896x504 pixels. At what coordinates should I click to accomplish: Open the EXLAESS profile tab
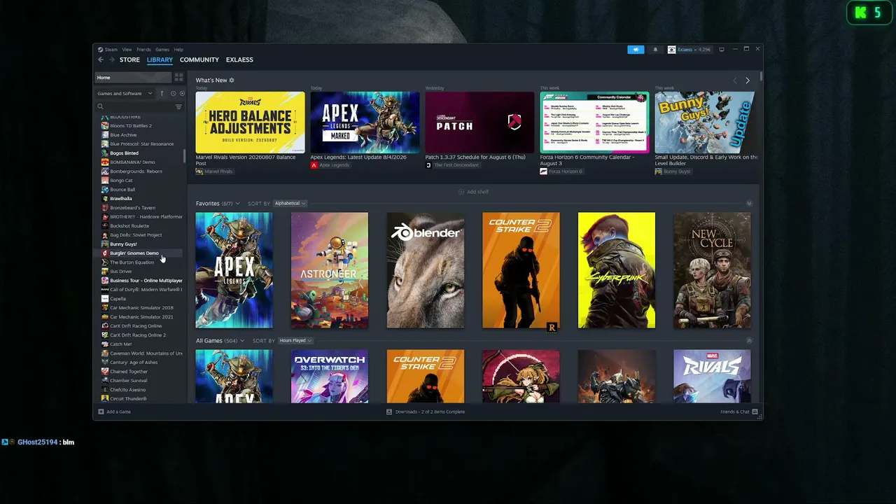pyautogui.click(x=239, y=59)
